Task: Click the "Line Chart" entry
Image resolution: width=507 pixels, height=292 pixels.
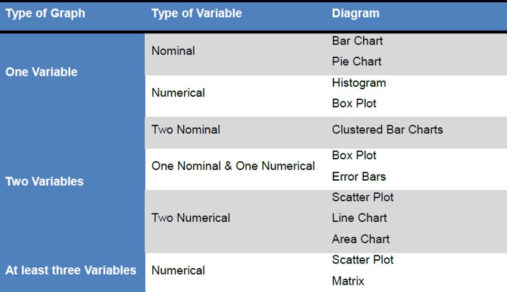Action: (360, 217)
